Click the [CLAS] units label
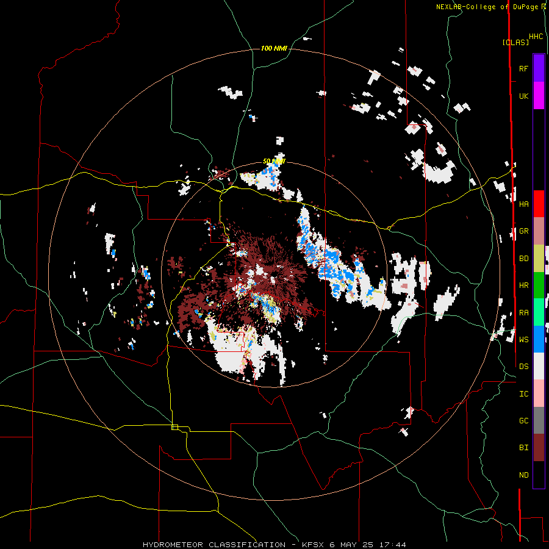 (x=515, y=42)
